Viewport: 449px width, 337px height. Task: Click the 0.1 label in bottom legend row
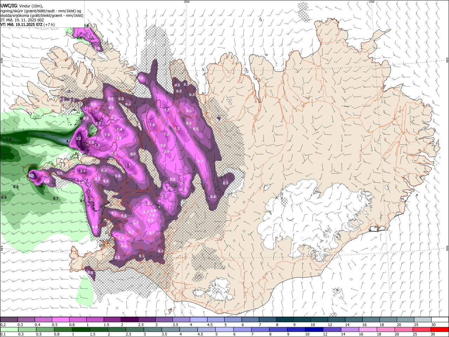pos(3,335)
